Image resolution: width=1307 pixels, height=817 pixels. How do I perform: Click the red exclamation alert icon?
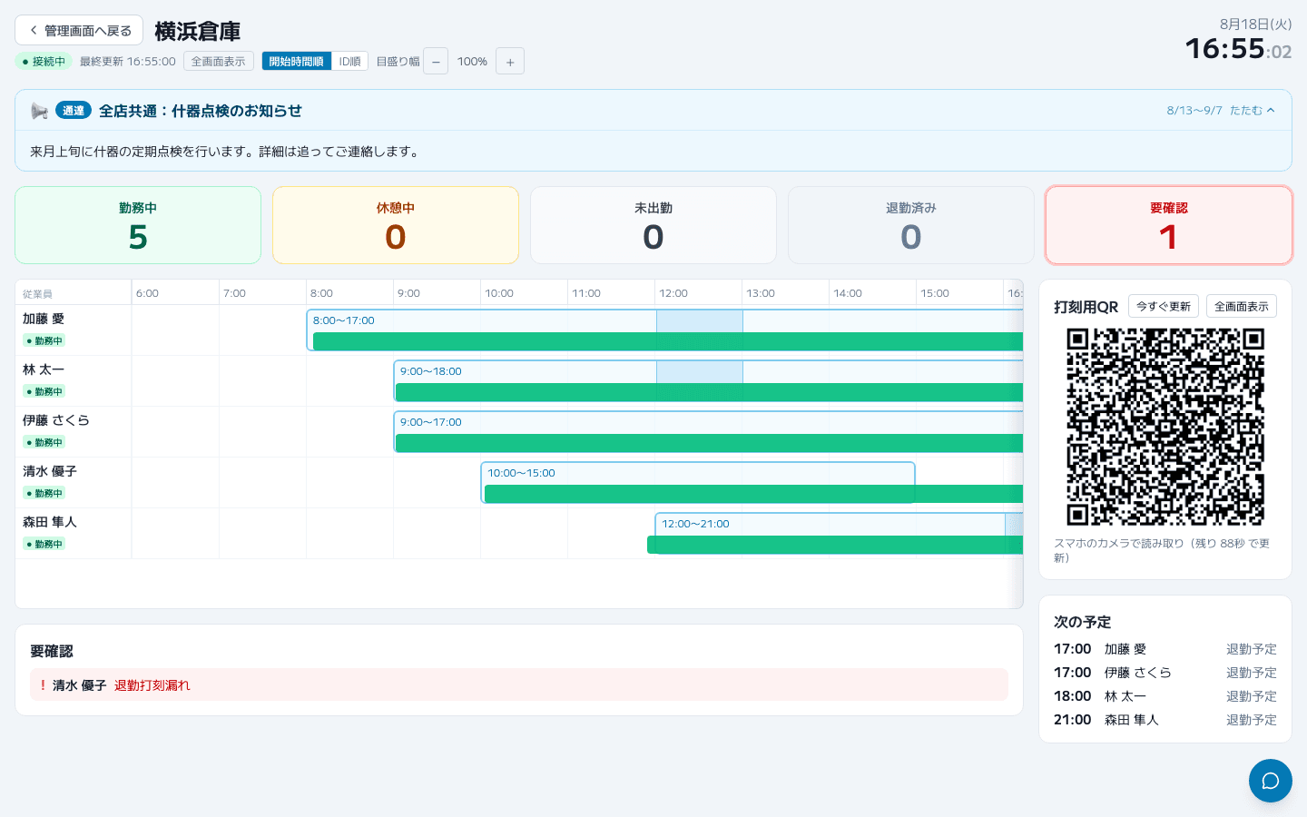43,684
